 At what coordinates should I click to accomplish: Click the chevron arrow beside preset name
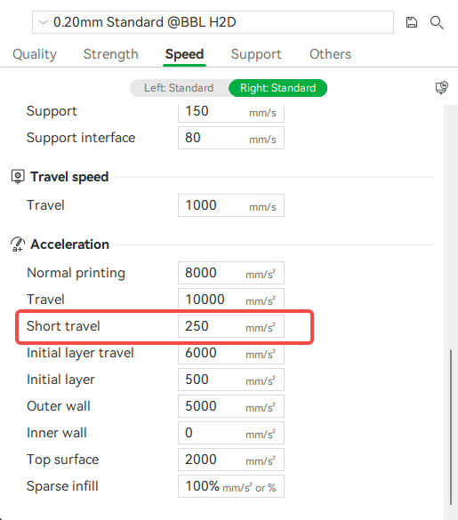44,22
